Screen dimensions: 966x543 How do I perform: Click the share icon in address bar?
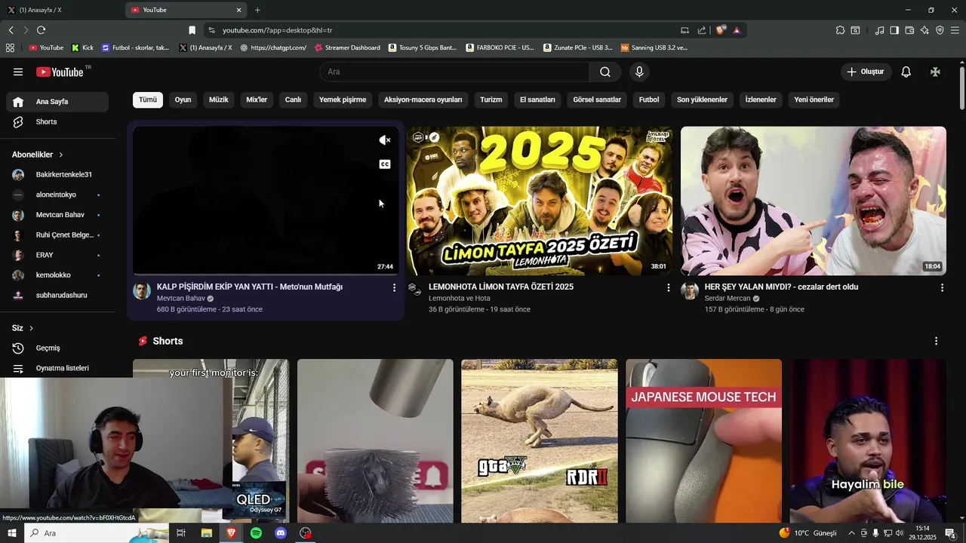(x=702, y=30)
